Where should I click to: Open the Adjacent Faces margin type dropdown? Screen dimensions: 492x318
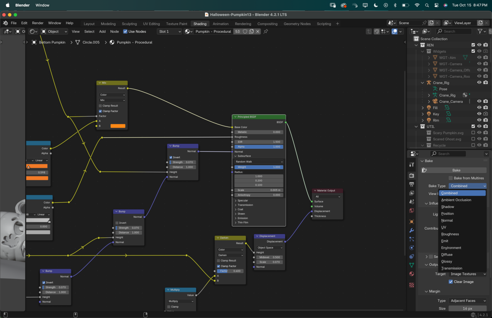[x=468, y=301]
